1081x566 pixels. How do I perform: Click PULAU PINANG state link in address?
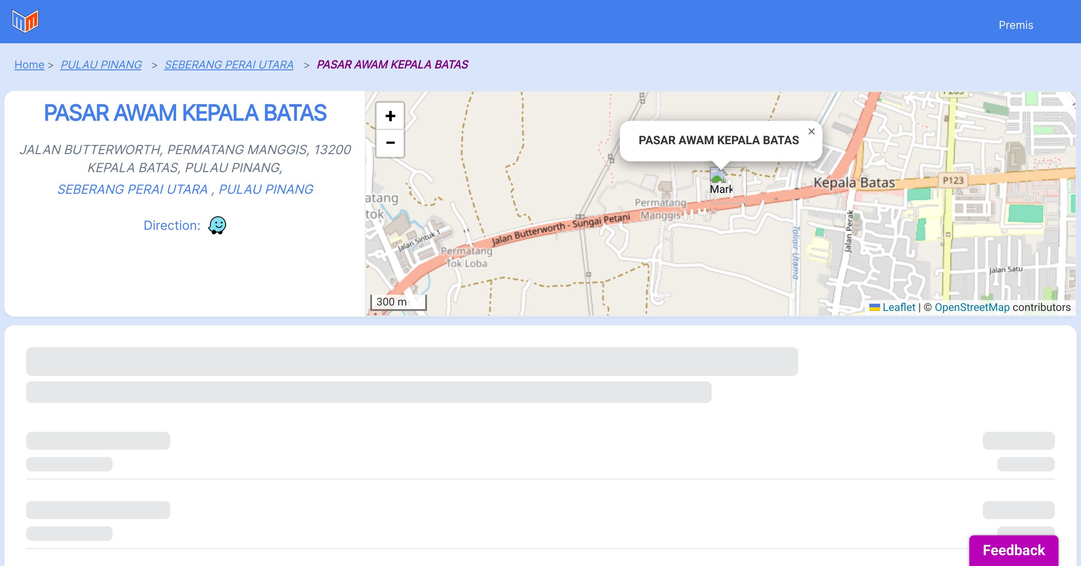click(x=266, y=189)
